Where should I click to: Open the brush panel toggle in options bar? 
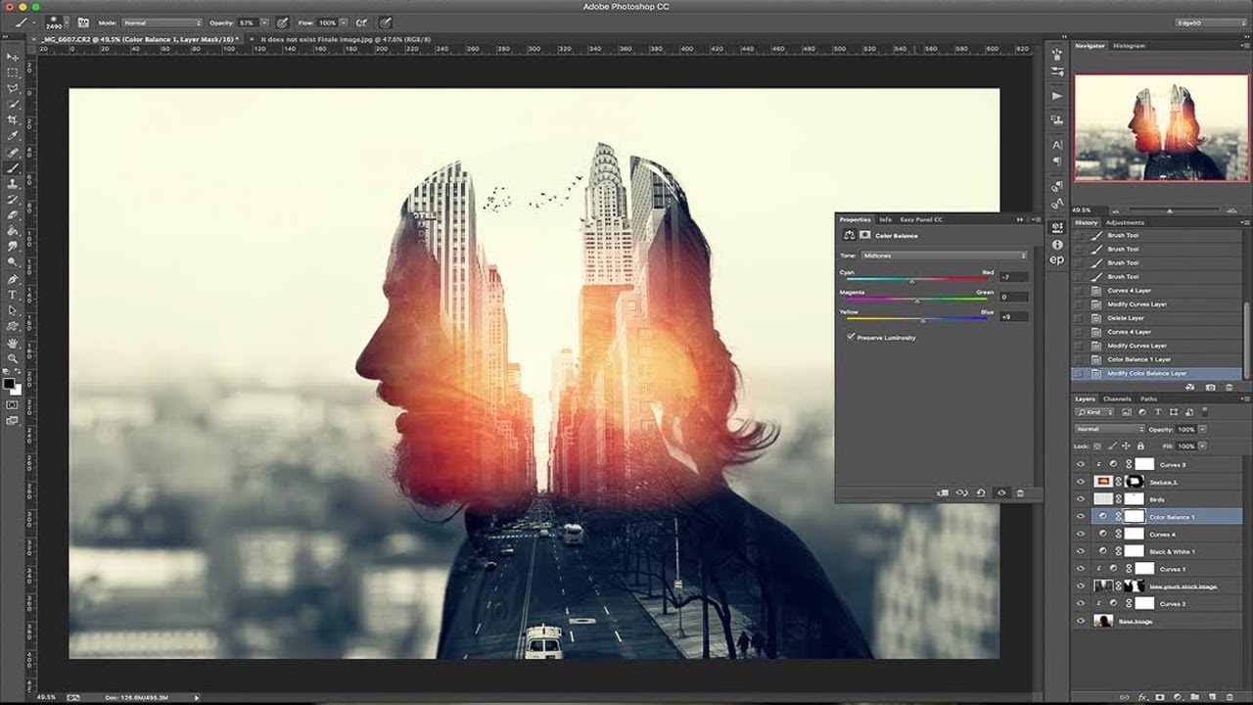click(x=83, y=22)
